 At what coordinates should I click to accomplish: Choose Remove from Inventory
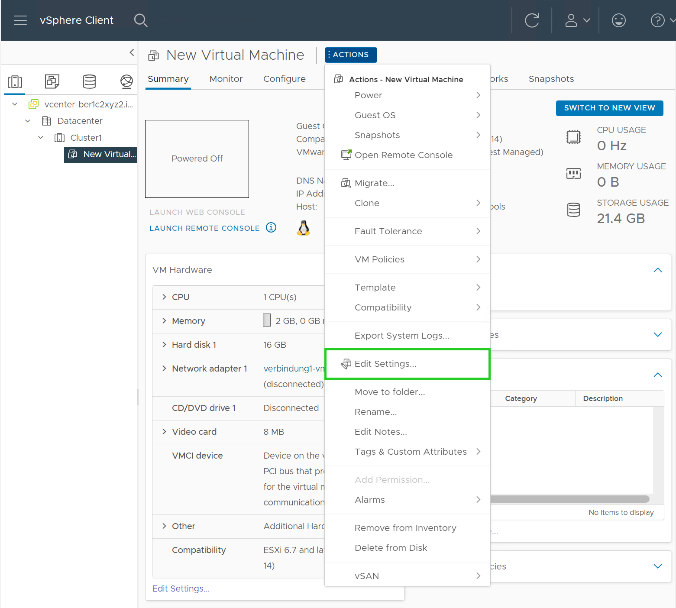408,528
